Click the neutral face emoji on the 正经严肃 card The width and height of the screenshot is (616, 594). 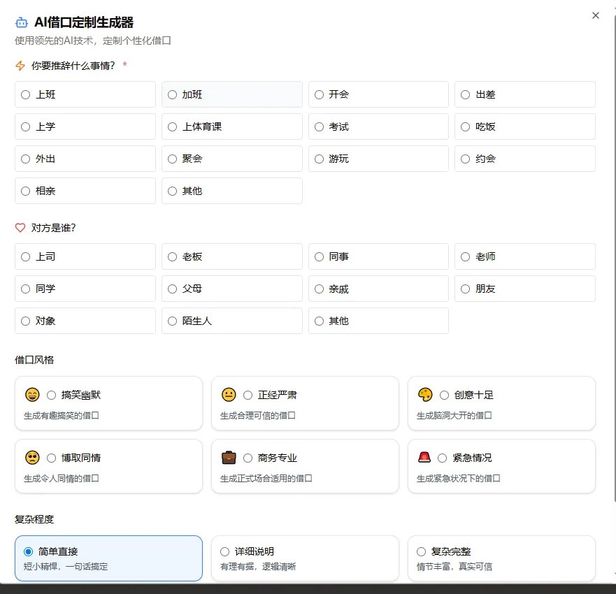pyautogui.click(x=229, y=395)
